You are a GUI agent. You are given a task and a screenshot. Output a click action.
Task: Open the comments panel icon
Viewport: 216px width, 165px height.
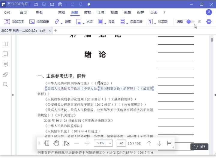point(5,64)
